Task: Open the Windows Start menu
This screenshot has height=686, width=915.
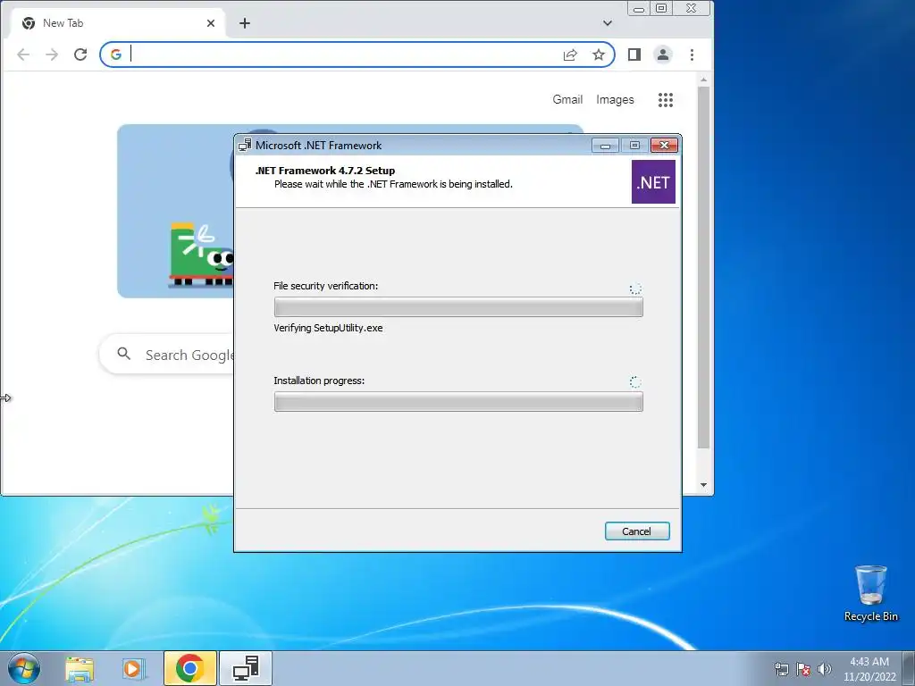Action: pyautogui.click(x=24, y=668)
